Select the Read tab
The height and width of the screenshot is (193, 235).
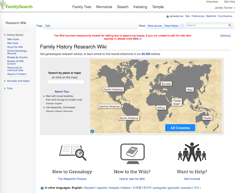(142, 26)
